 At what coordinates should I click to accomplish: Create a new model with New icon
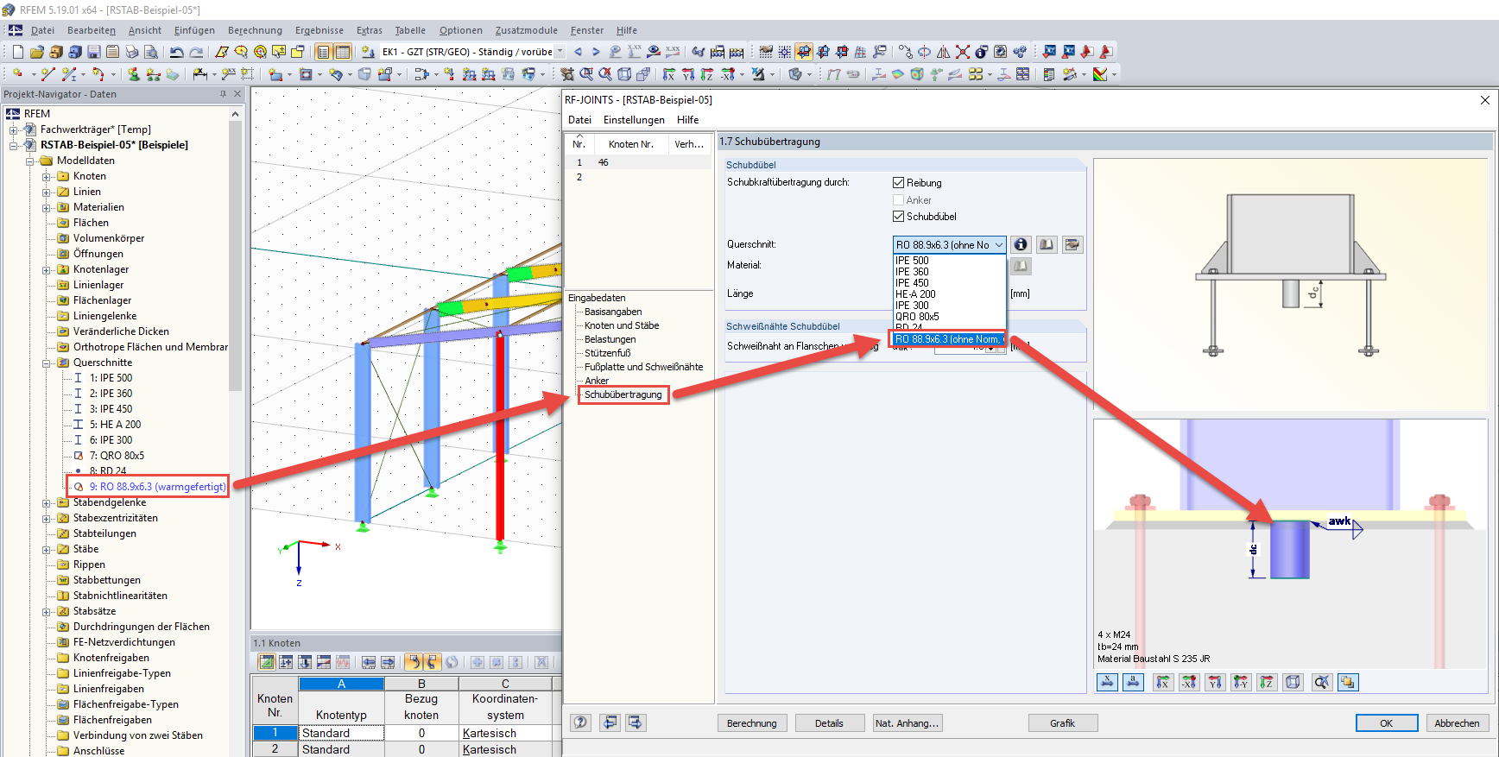17,52
